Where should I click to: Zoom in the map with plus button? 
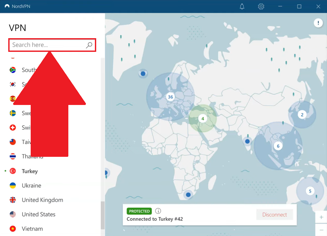tap(321, 217)
